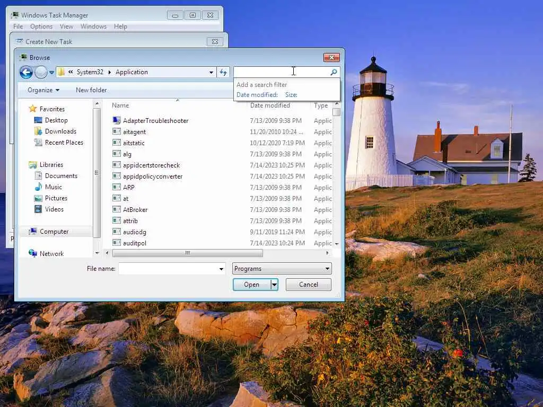This screenshot has width=543, height=407.
Task: Close the Browse dialog
Action: (331, 57)
